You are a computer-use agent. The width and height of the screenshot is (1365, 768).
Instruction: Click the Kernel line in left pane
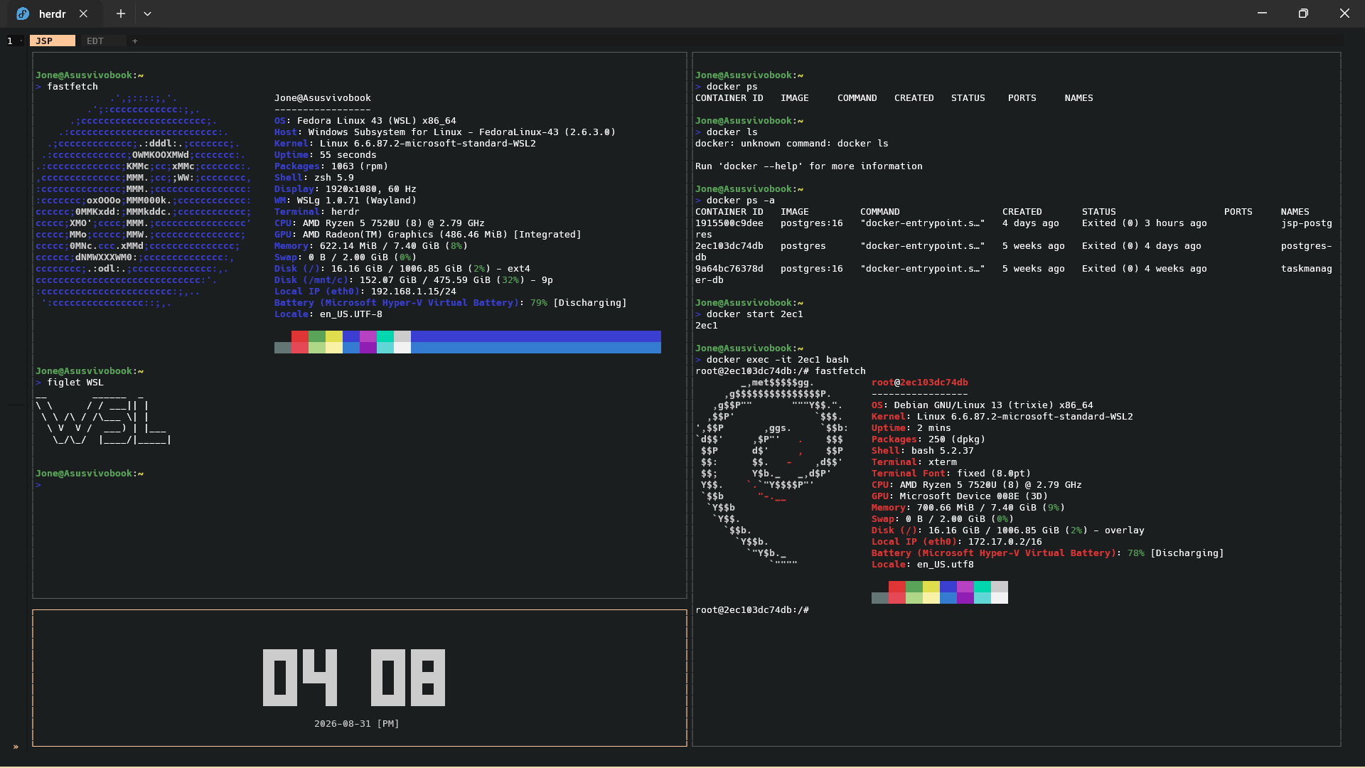pyautogui.click(x=405, y=144)
